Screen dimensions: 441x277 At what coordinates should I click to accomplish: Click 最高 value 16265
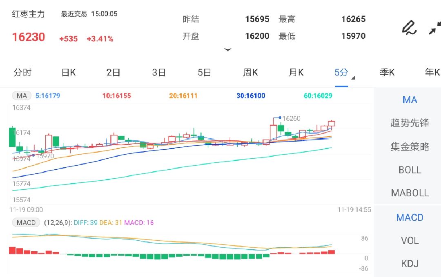pyautogui.click(x=353, y=19)
